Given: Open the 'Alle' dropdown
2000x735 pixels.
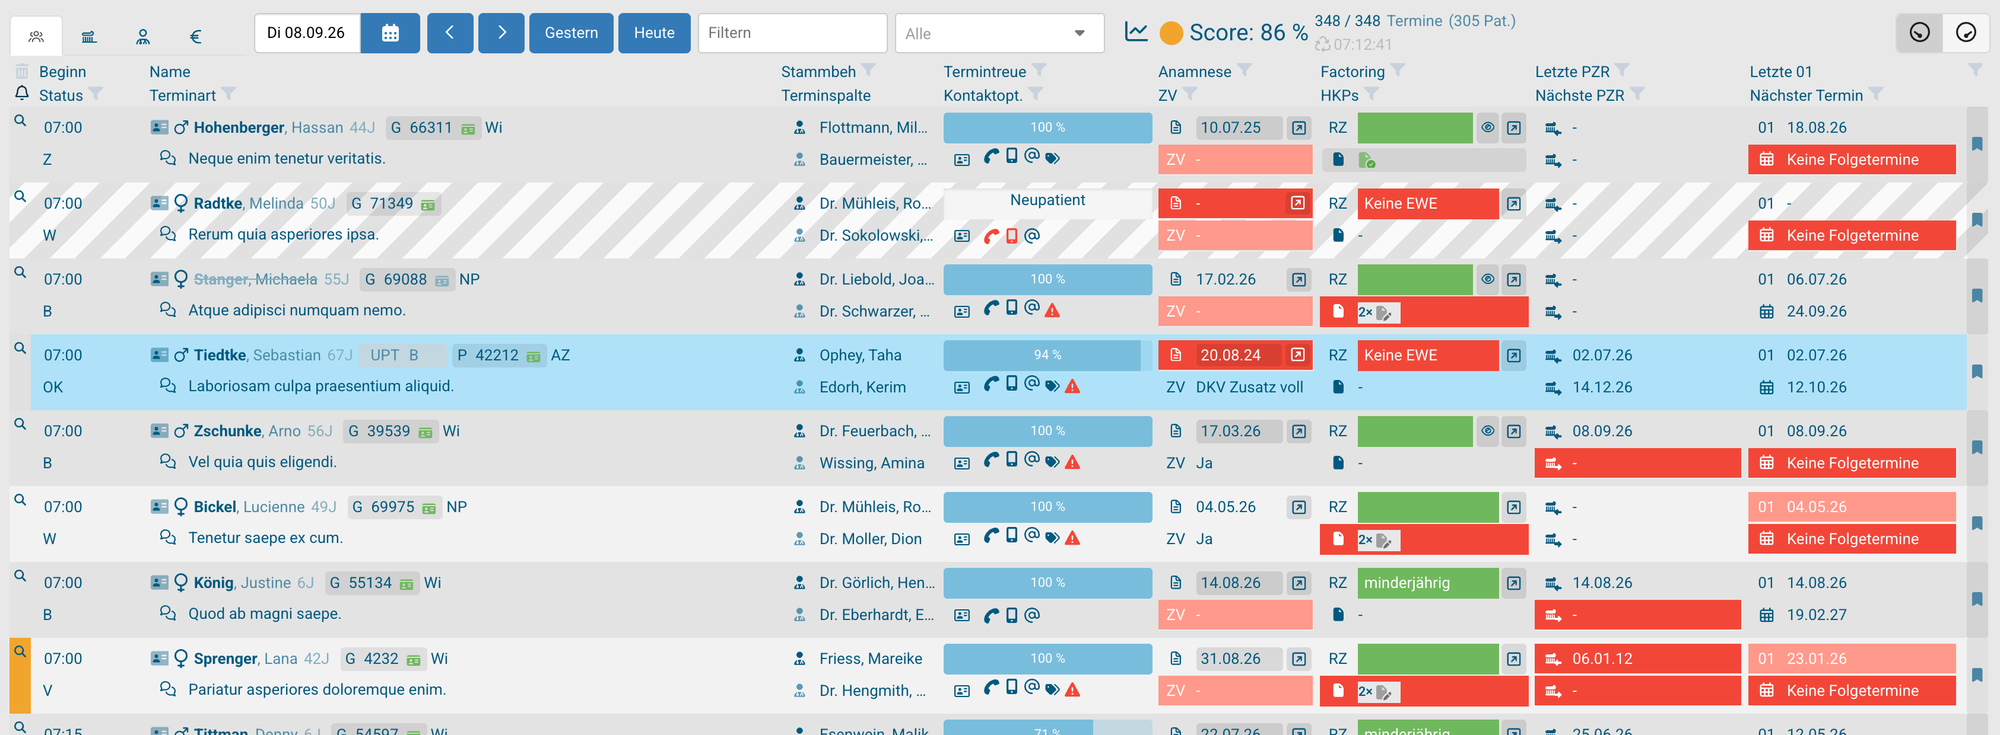Looking at the screenshot, I should tap(999, 33).
